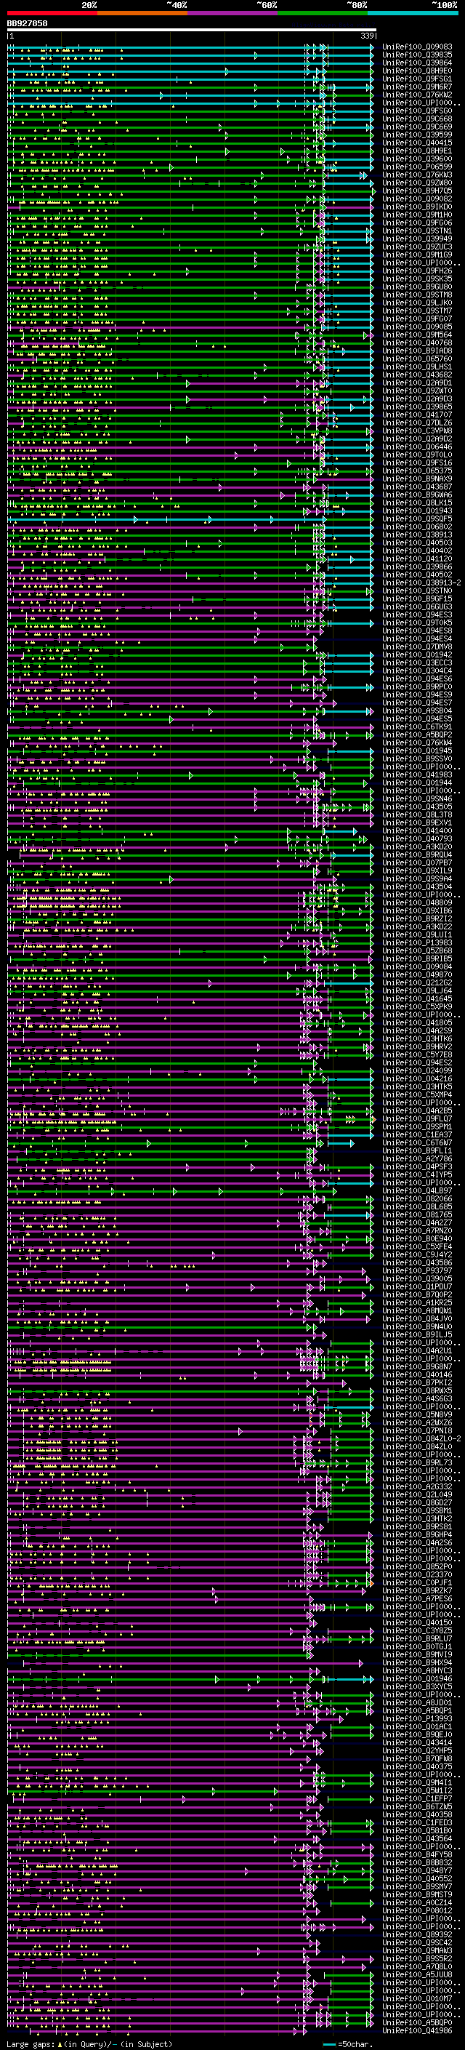The width and height of the screenshot is (465, 2050).
Task: Click the purple ~60% identity legend bar
Action: (x=233, y=13)
